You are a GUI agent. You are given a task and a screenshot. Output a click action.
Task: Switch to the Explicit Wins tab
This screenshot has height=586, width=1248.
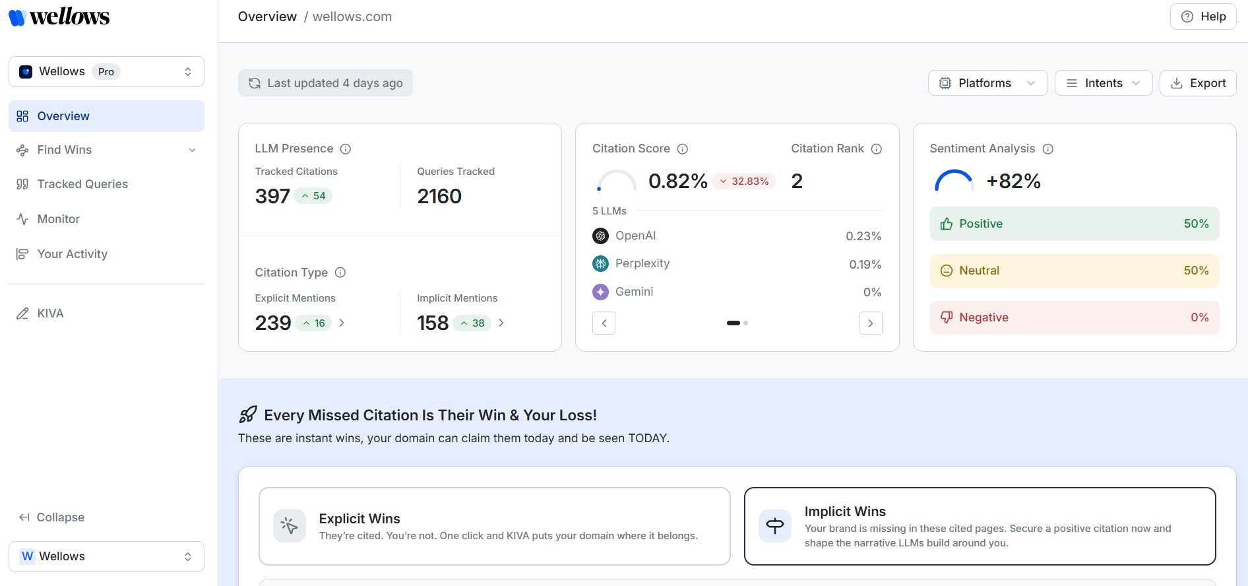point(495,526)
